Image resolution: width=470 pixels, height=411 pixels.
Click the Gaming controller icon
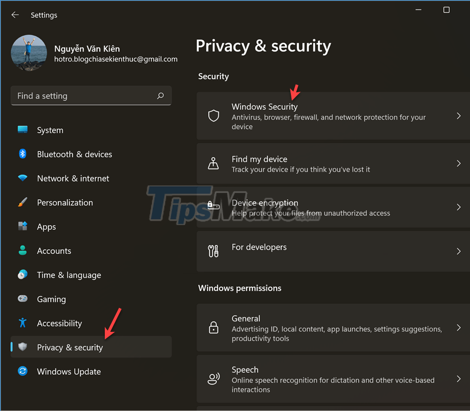23,299
